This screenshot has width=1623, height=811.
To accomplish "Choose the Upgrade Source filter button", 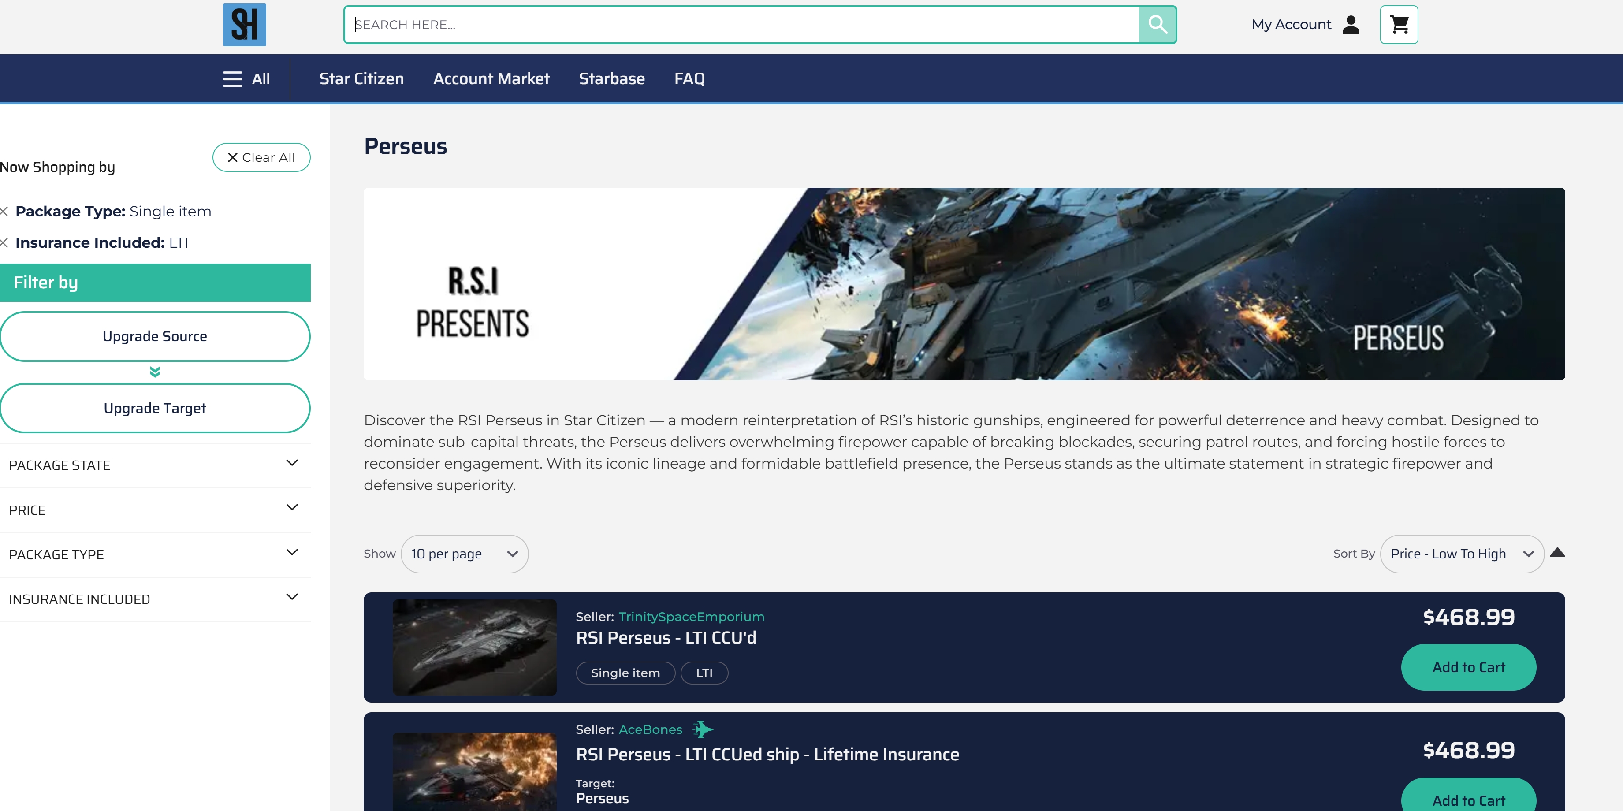I will [x=155, y=336].
